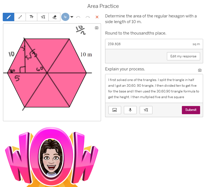This screenshot has width=205, height=187.
Task: Submit the explanation
Action: [x=191, y=110]
